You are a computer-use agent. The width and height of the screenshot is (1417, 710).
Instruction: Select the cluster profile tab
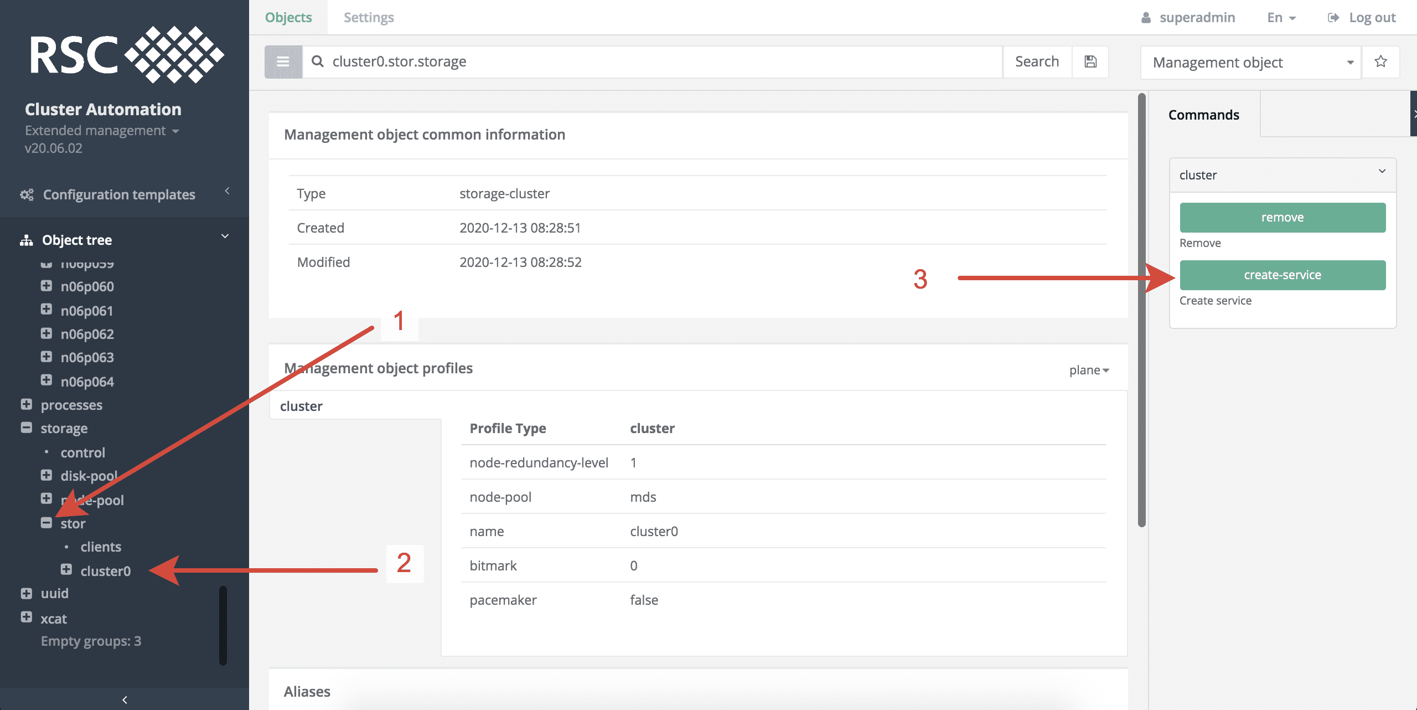point(301,405)
